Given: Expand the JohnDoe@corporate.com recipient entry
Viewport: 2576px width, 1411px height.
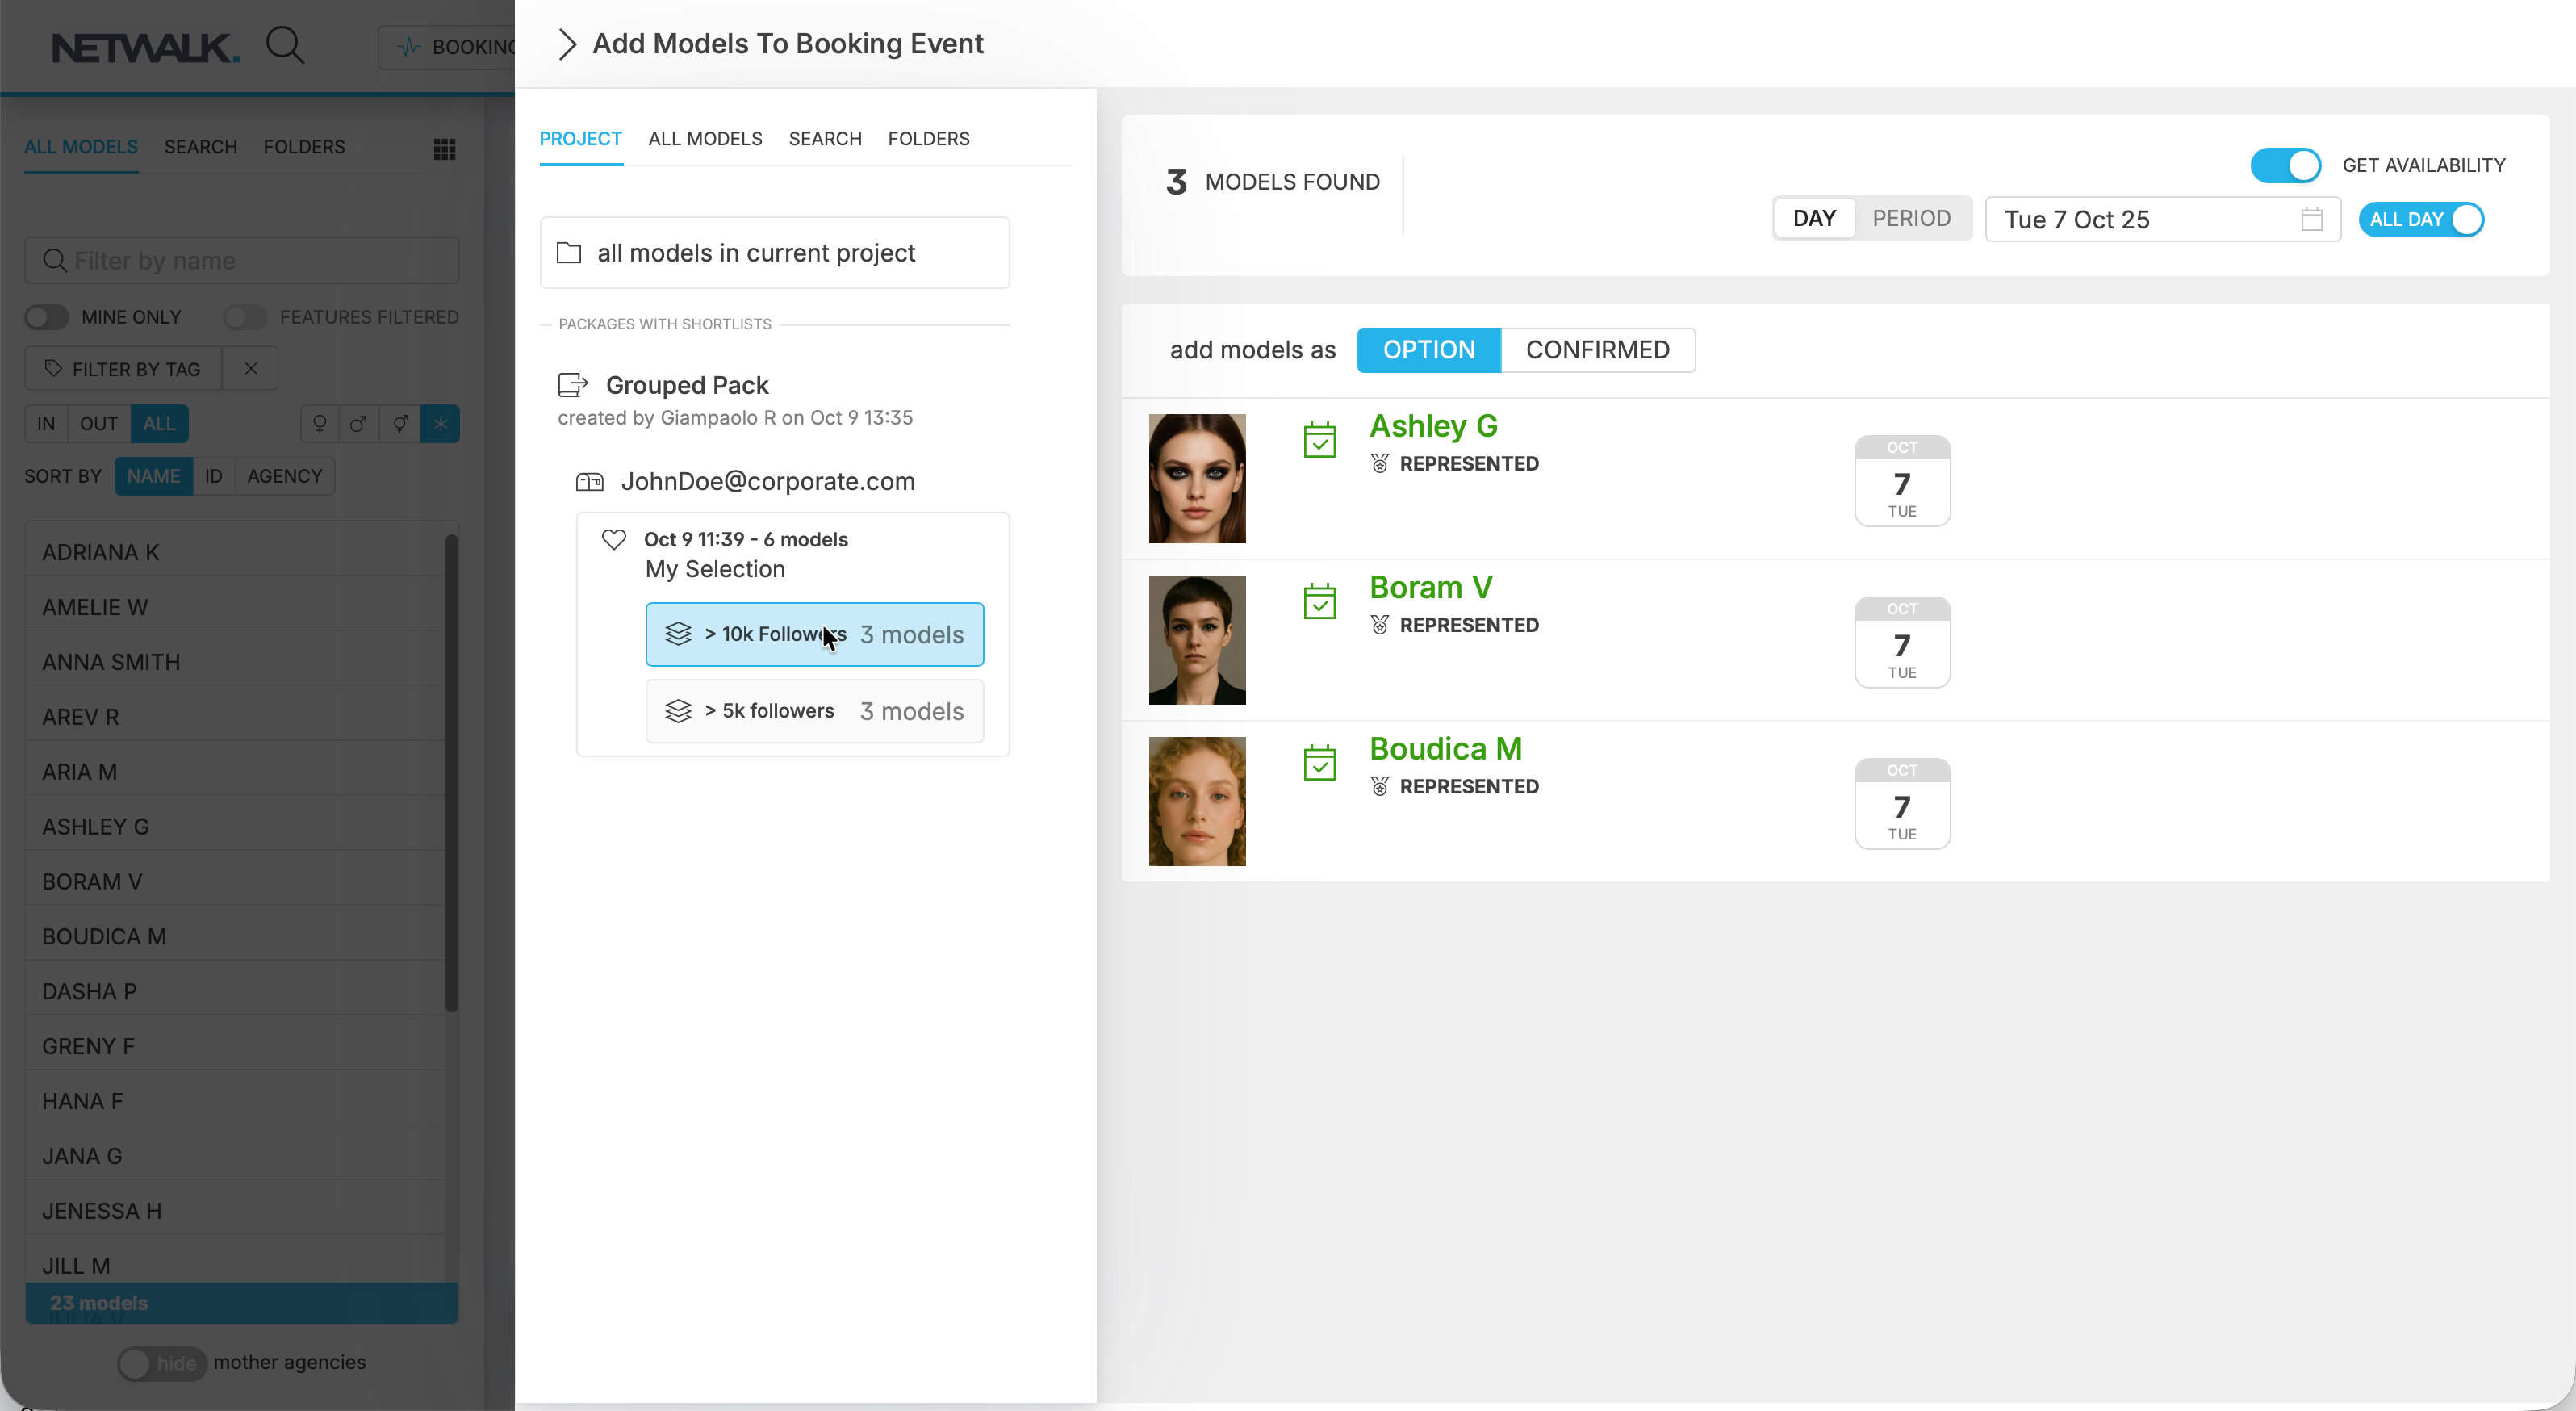Looking at the screenshot, I should (x=767, y=482).
